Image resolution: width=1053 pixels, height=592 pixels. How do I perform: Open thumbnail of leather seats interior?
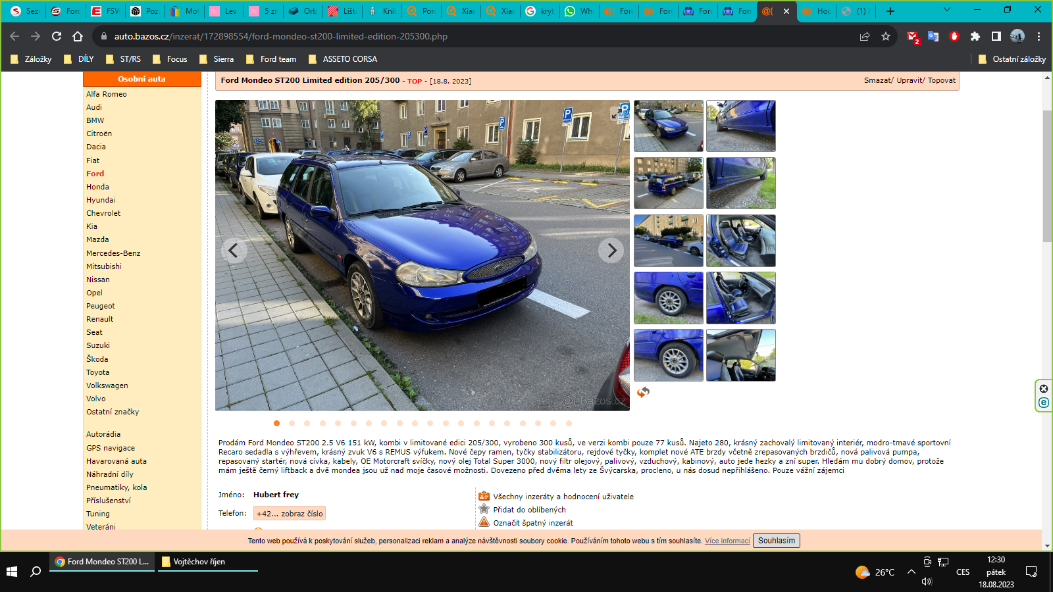741,240
